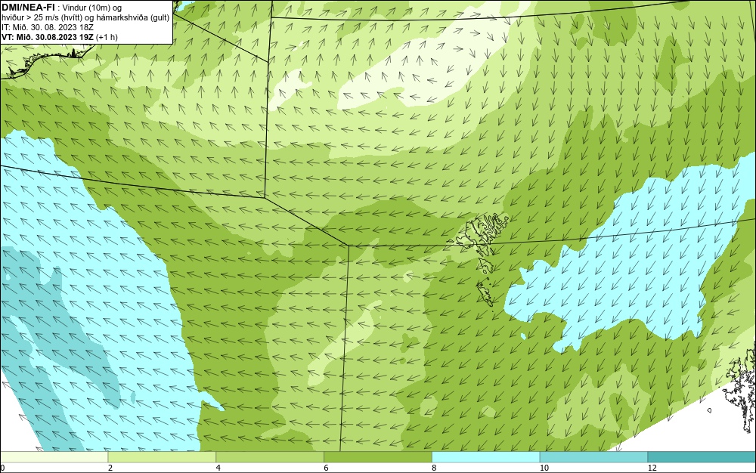Click the 10–12 m/s turquoise band
The width and height of the screenshot is (756, 473).
tap(594, 457)
